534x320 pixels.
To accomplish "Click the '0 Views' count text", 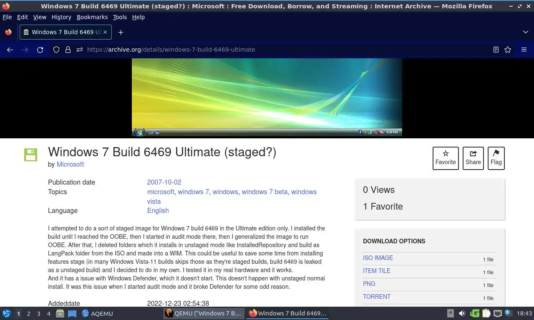I will [x=379, y=190].
